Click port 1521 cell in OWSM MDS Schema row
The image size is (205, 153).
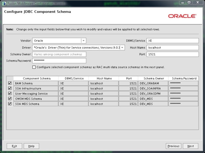tap(128, 99)
